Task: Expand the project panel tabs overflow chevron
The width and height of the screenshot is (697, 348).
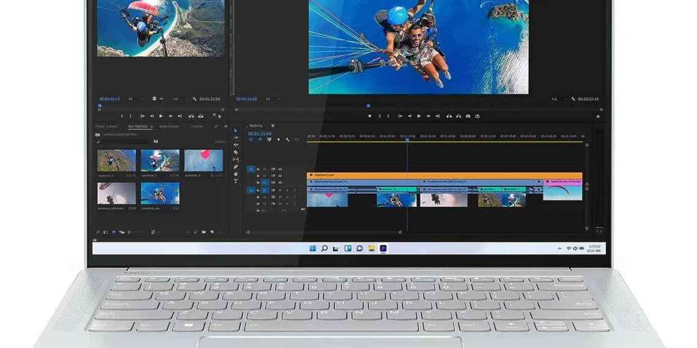Action: point(224,126)
